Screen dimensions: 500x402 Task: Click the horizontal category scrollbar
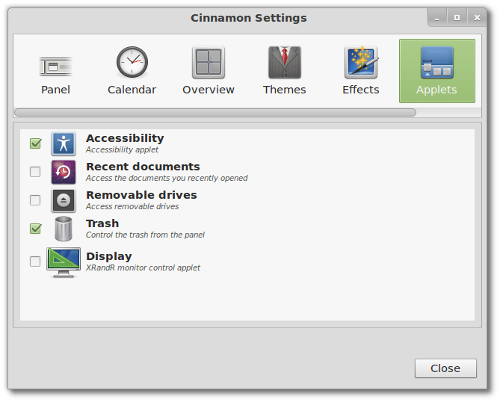tap(215, 113)
